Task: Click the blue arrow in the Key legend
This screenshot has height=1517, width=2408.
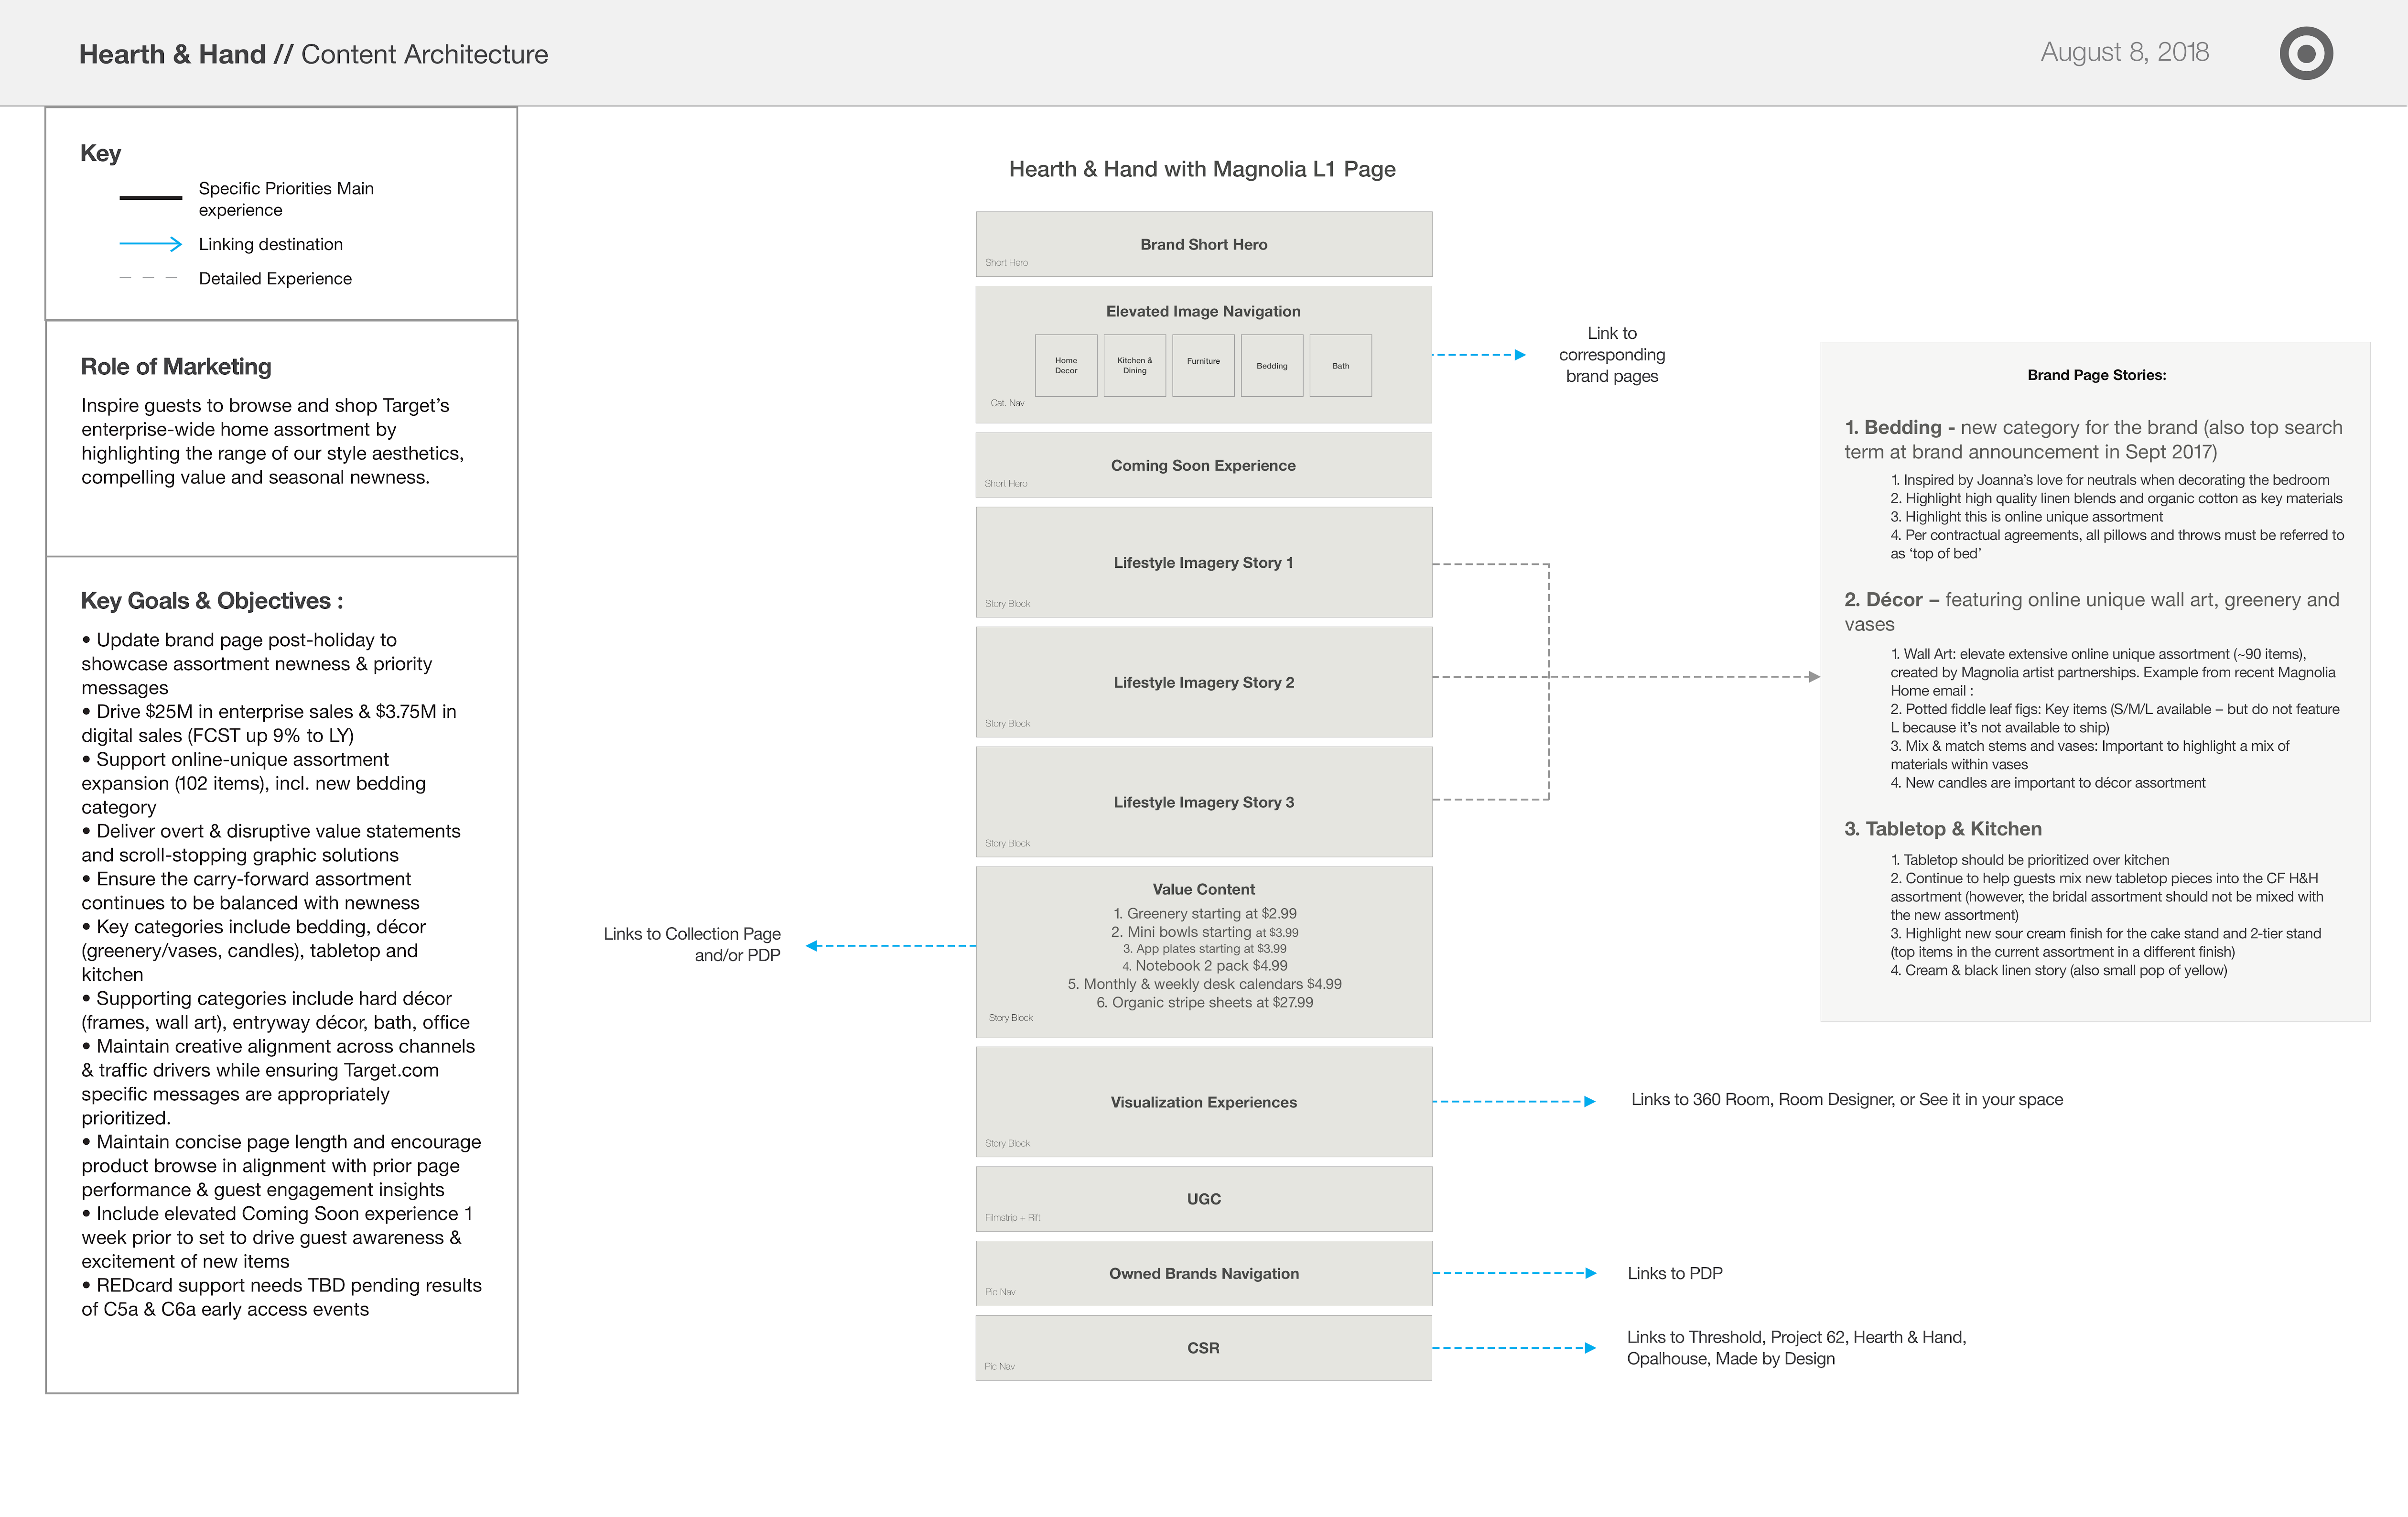Action: (x=151, y=244)
